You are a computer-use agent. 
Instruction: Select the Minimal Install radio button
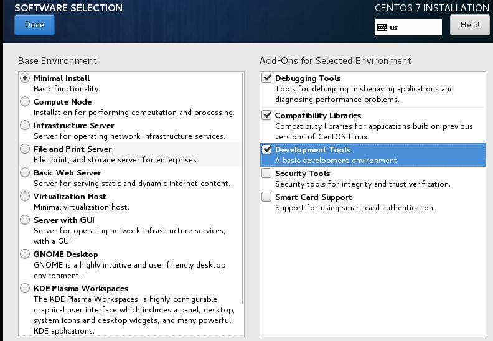(25, 78)
